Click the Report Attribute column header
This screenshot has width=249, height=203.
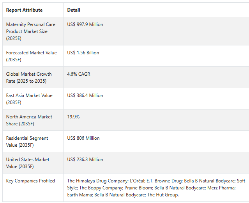[24, 10]
